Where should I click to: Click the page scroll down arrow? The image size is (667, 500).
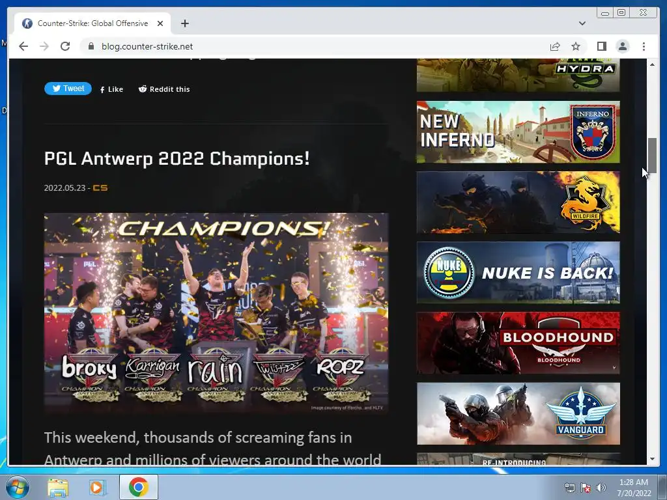(x=652, y=459)
